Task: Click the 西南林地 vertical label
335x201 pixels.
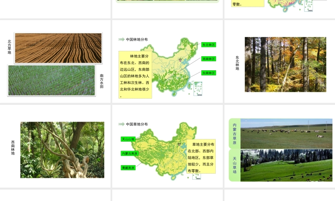Action: [x=13, y=148]
